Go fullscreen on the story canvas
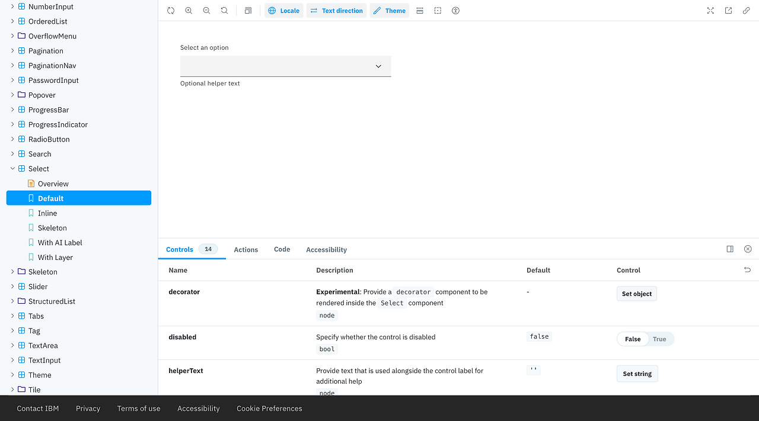This screenshot has height=421, width=759. coord(710,10)
